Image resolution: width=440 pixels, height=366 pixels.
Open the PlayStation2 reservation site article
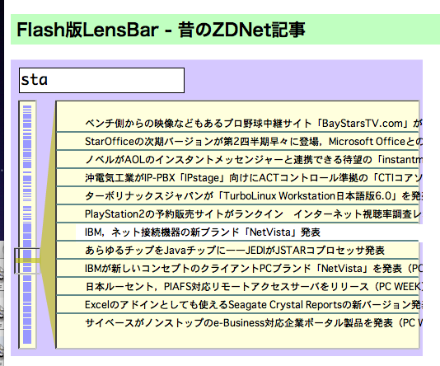(x=238, y=213)
